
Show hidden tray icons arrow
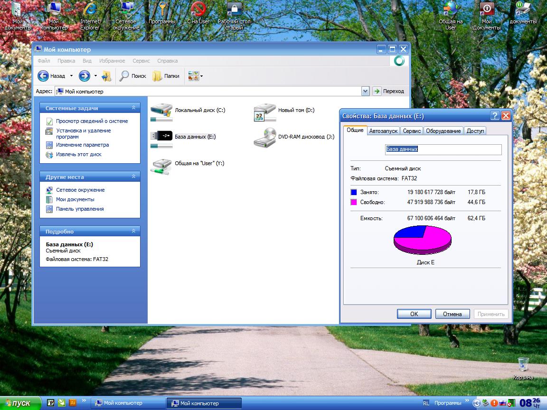point(476,403)
